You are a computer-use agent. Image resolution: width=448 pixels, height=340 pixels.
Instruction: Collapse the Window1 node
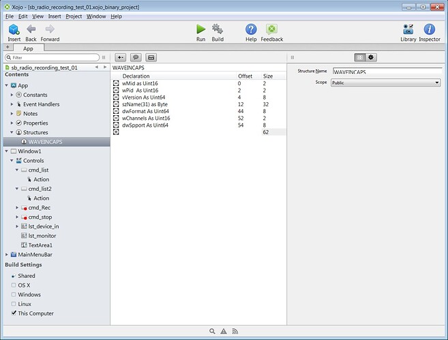[x=6, y=151]
